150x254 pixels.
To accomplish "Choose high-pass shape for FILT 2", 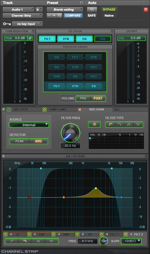I will pyautogui.click(x=12, y=241).
